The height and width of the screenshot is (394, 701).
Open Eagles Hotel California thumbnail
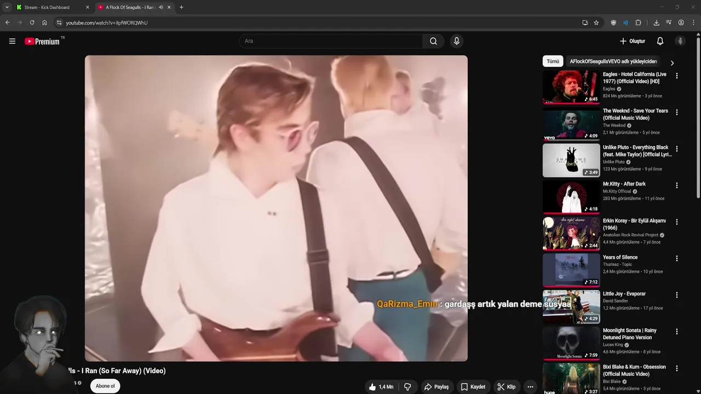click(x=571, y=86)
